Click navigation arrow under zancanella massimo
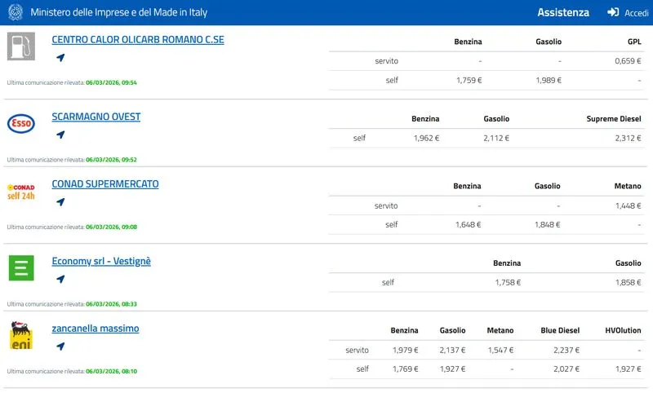The height and width of the screenshot is (393, 653). (x=60, y=346)
